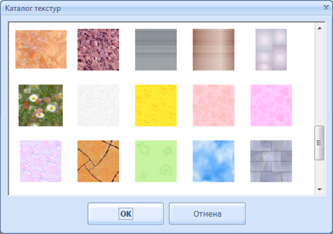Pick the gray brushed metal texture
The image size is (333, 234).
(x=156, y=50)
